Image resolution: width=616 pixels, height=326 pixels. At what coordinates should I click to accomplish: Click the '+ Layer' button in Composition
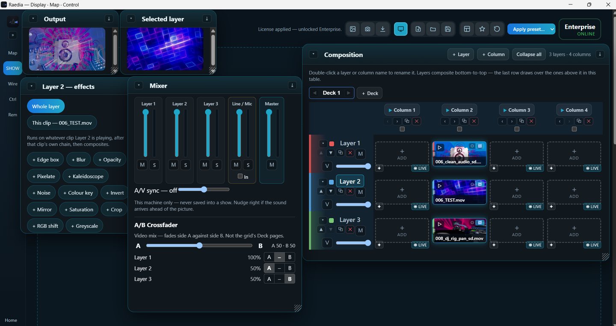[x=461, y=54]
